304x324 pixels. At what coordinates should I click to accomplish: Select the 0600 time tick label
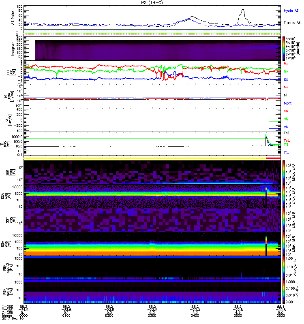(280, 315)
